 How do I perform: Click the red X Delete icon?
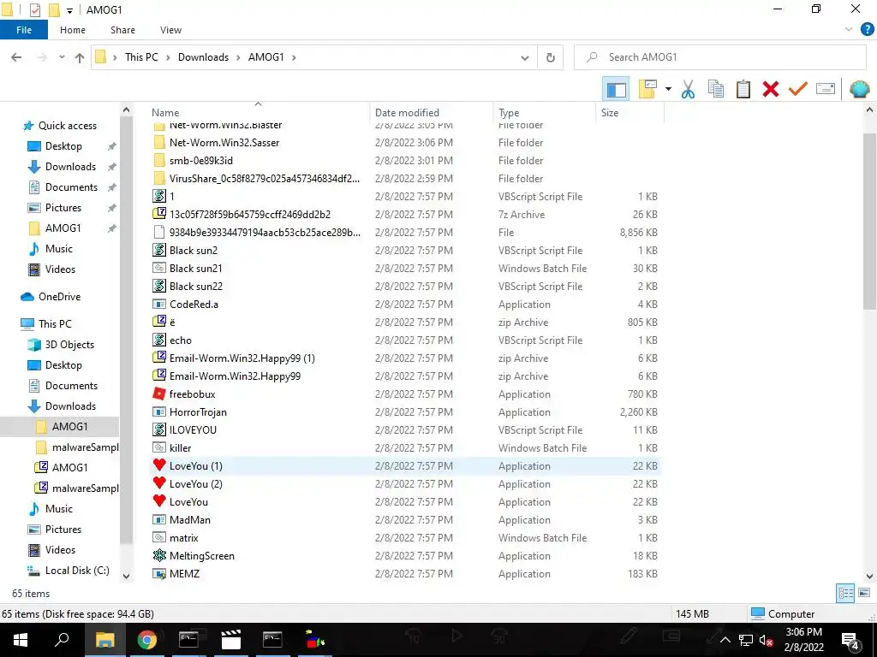tap(770, 89)
